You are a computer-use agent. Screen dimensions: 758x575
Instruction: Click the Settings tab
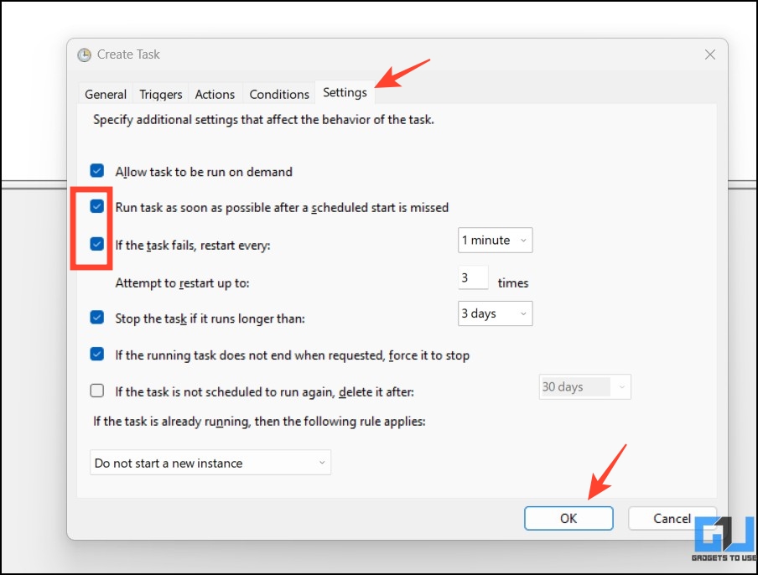[x=345, y=92]
